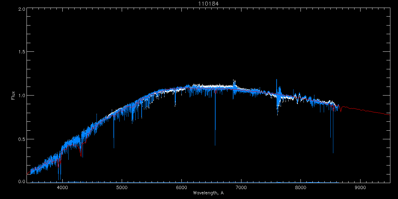
Task: Click the 4000 x-axis tick label
Action: 62,187
